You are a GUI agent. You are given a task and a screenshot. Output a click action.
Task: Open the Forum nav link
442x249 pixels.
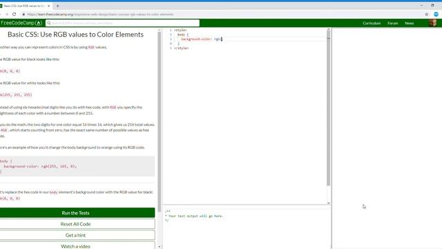(x=392, y=23)
